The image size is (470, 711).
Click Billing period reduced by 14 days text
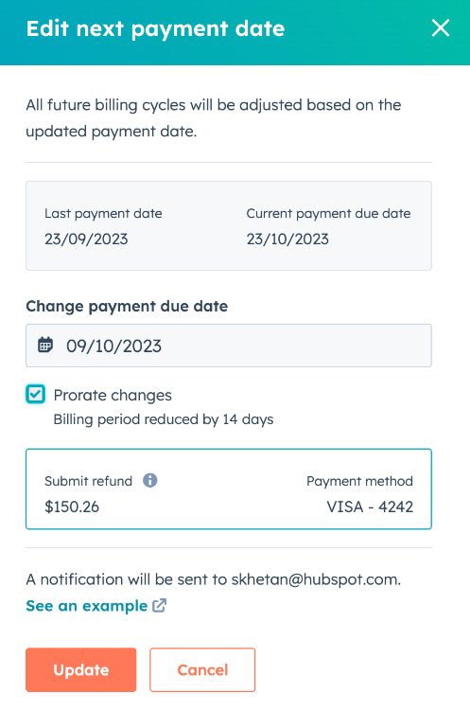pos(164,419)
